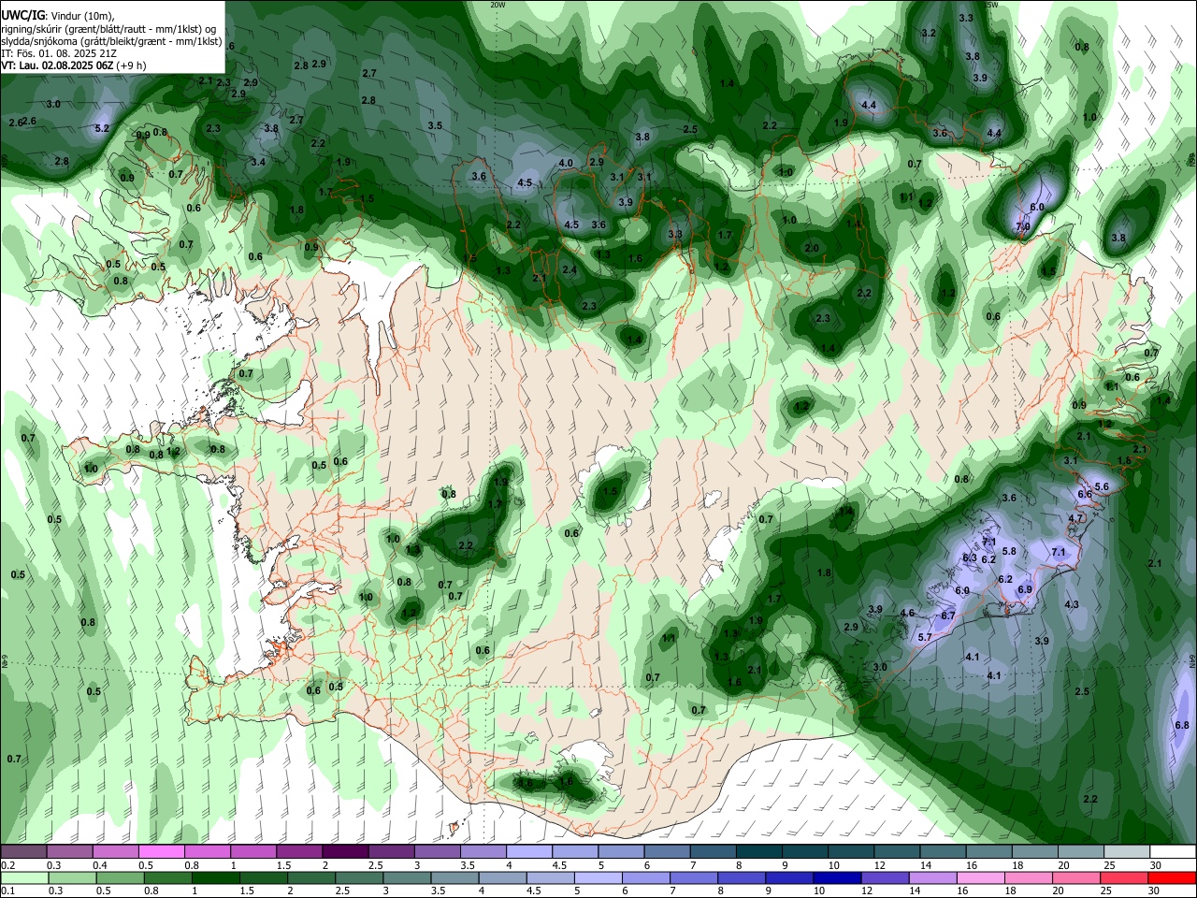Click the 'slydda/snjókoma' legend description line
This screenshot has height=898, width=1197.
point(111,42)
